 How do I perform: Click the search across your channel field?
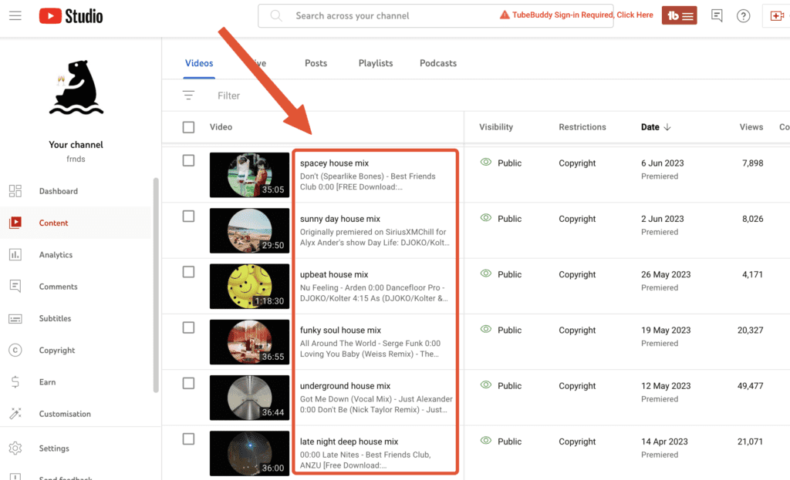click(x=386, y=15)
